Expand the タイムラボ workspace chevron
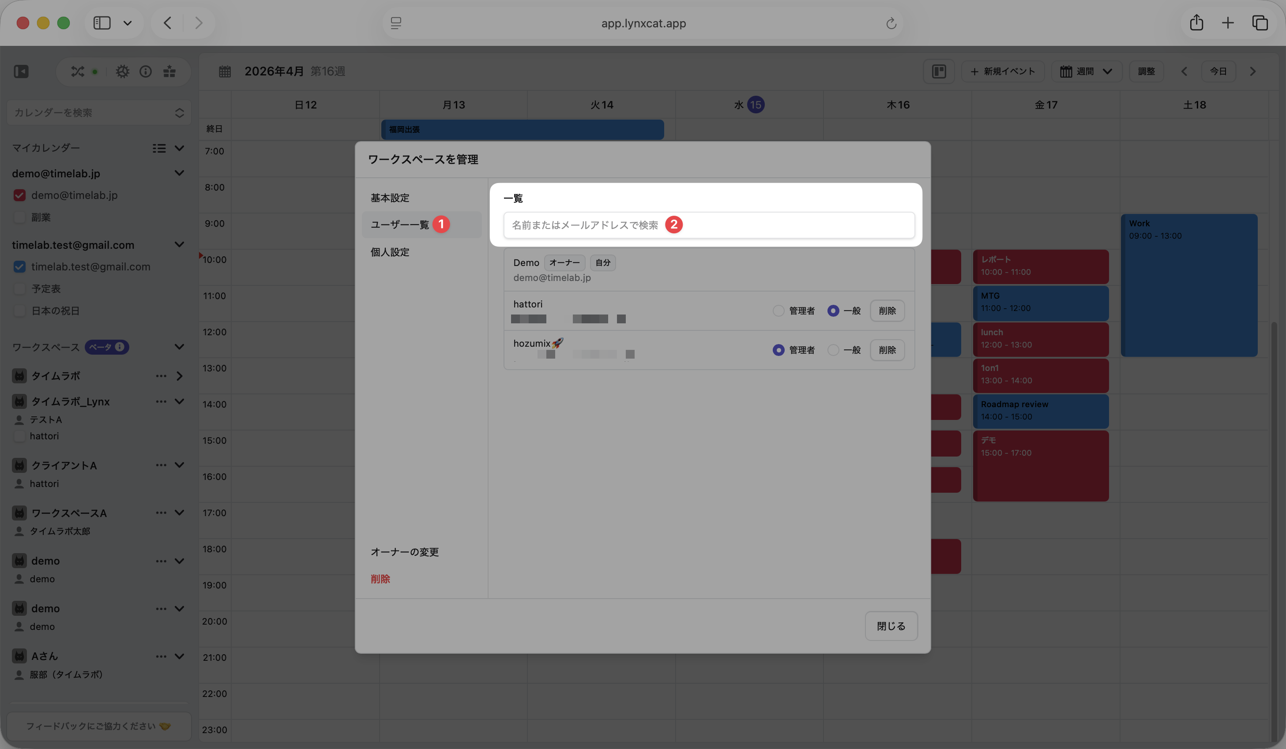This screenshot has width=1286, height=749. click(x=179, y=376)
